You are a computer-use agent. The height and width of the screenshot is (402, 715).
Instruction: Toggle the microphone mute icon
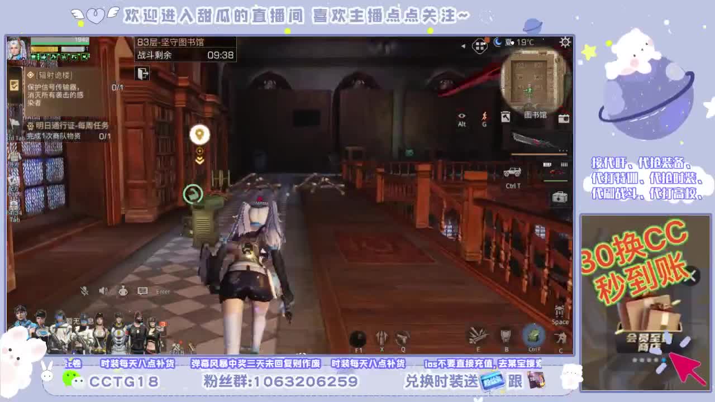pos(85,291)
